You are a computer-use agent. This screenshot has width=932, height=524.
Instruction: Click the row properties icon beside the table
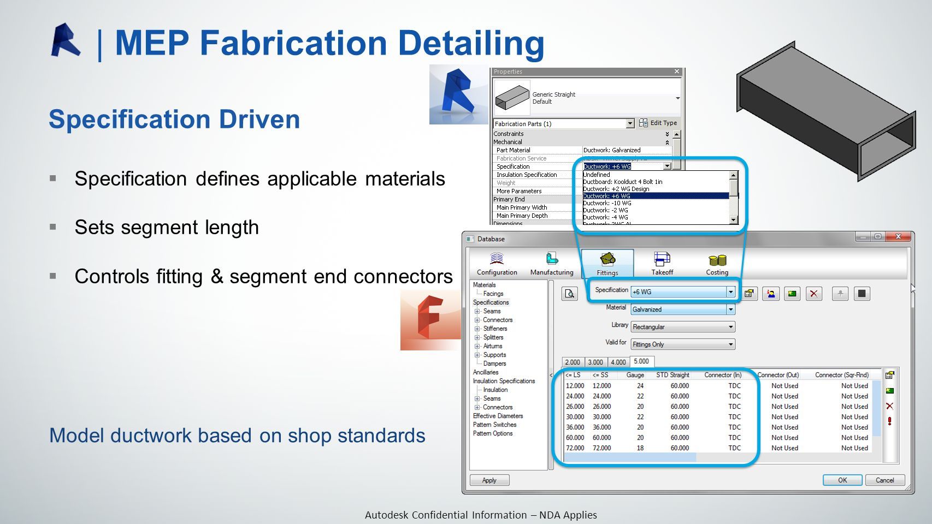(x=890, y=375)
